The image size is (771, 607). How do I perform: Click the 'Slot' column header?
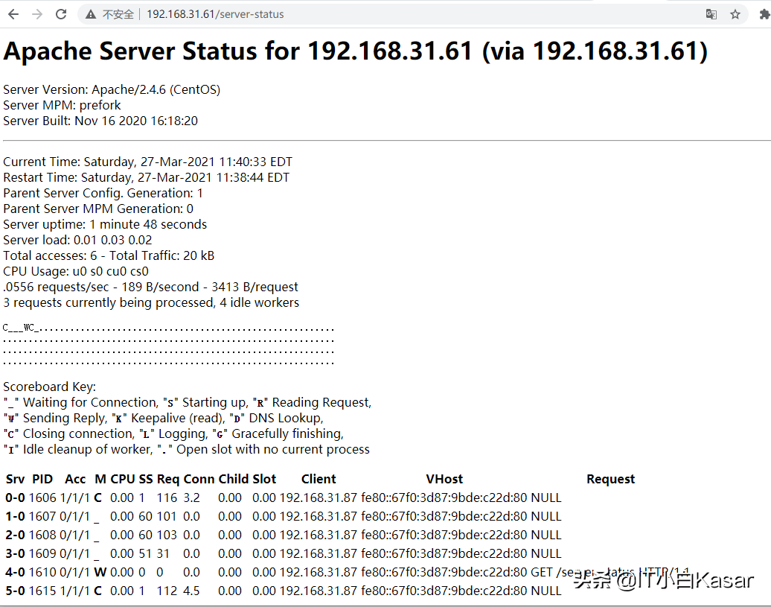coord(264,479)
